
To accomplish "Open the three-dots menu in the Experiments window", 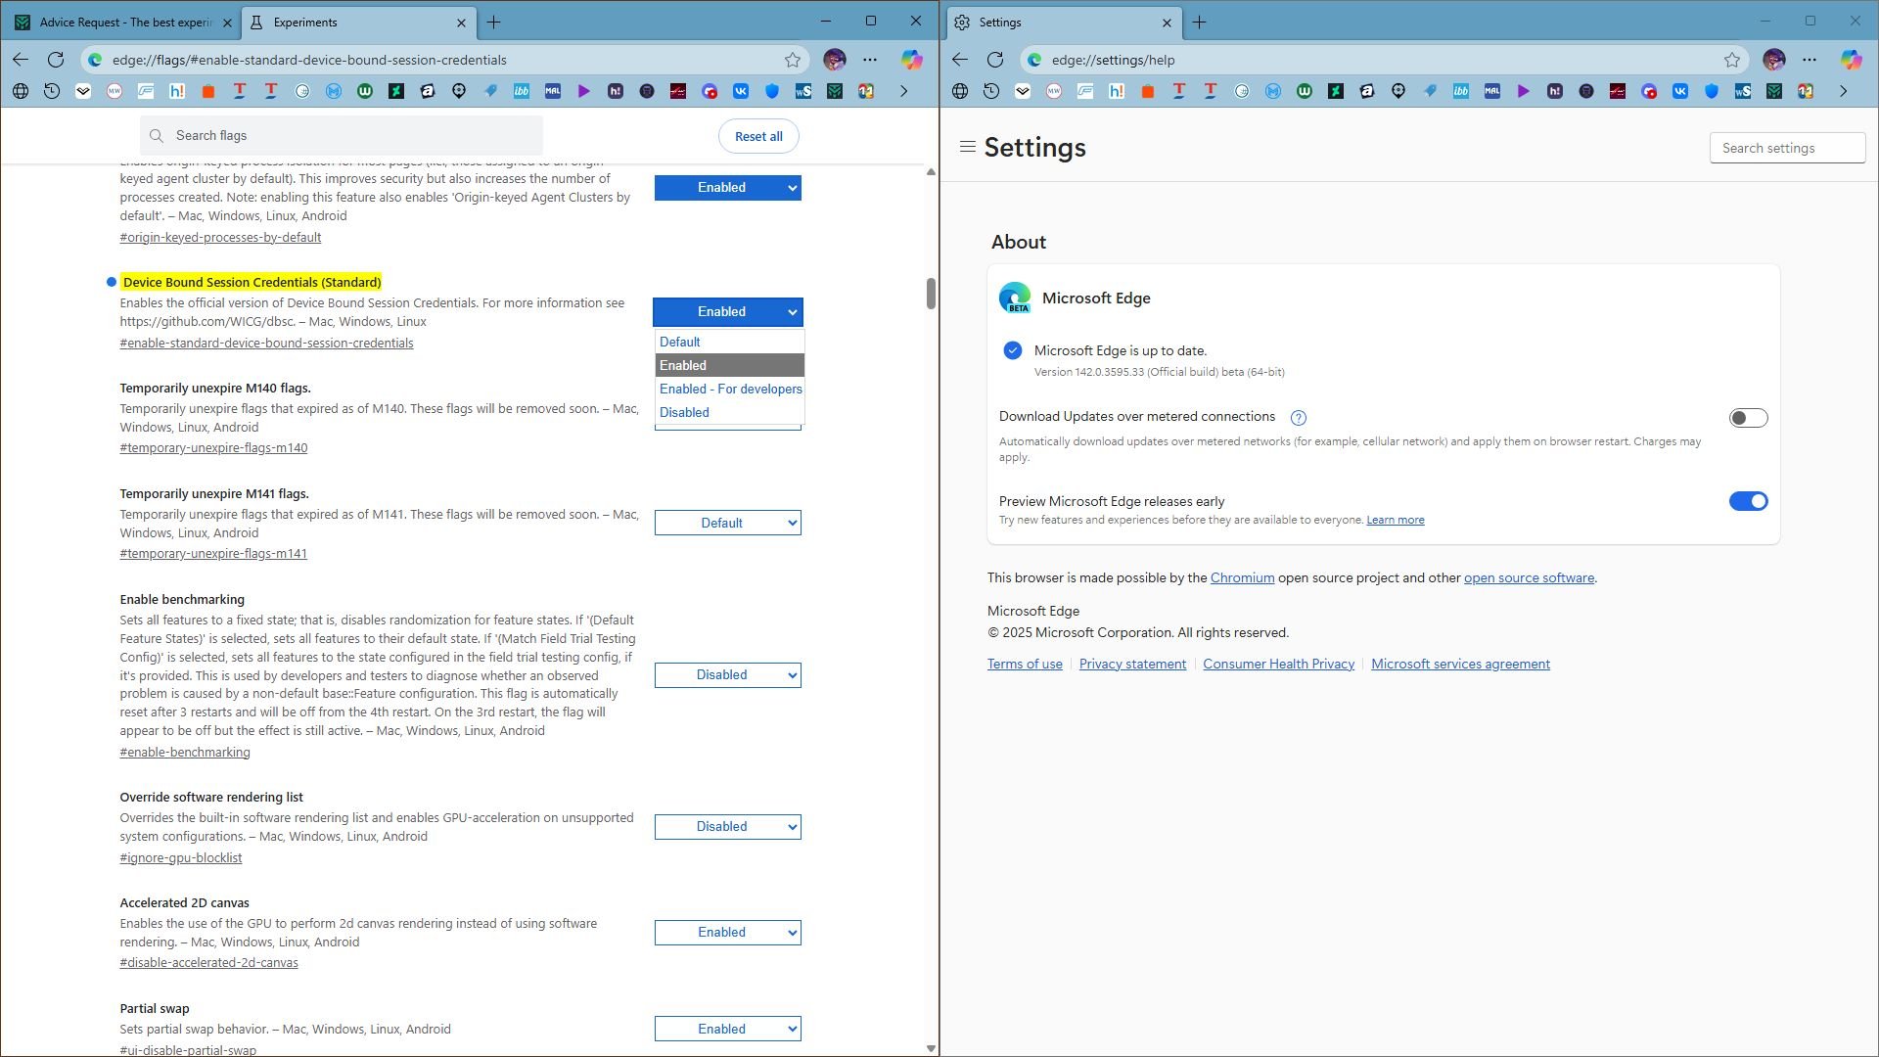I will pos(870,60).
